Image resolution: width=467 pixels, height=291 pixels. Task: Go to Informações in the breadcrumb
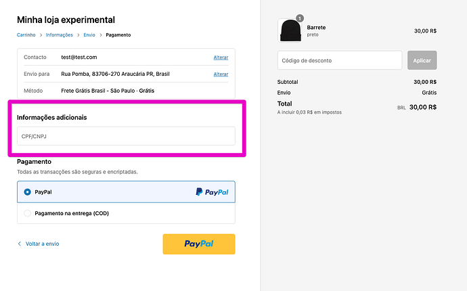click(x=59, y=35)
